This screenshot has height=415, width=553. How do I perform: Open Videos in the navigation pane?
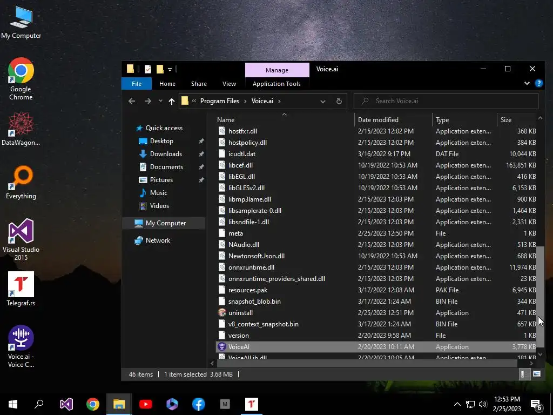pos(159,206)
